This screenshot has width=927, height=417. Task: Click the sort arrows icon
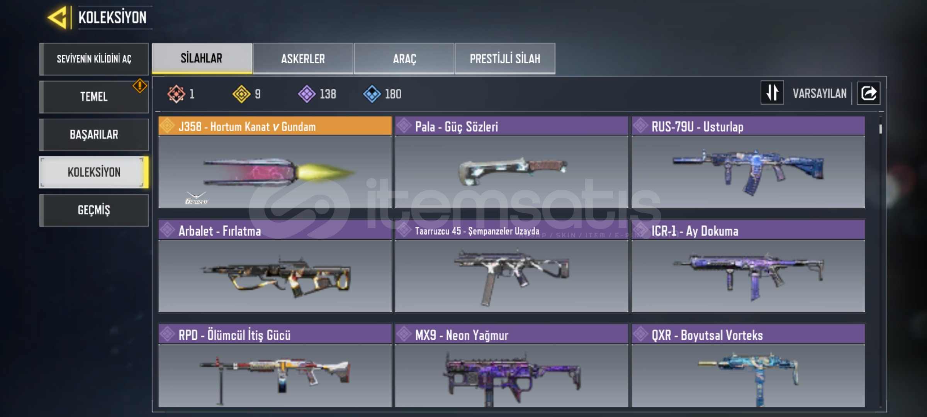click(772, 93)
